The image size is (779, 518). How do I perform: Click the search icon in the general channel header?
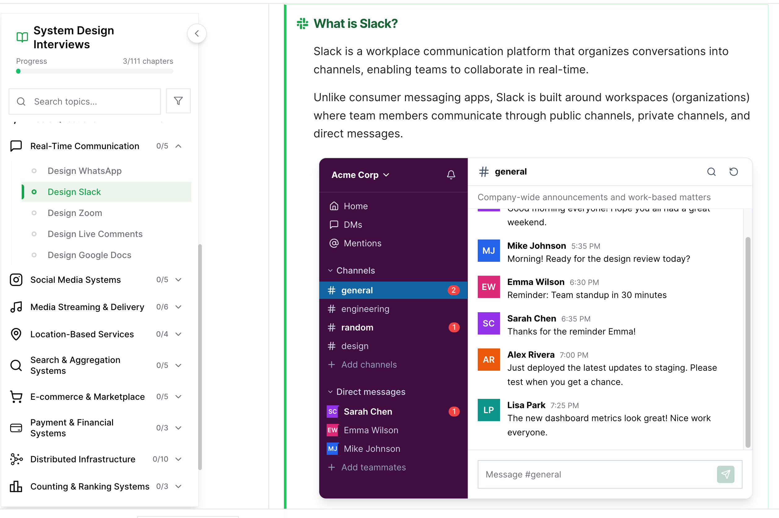(711, 172)
